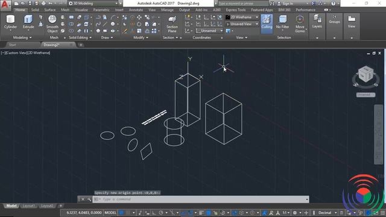The width and height of the screenshot is (386, 217).
Task: Toggle grid display in status bar
Action: point(122,213)
